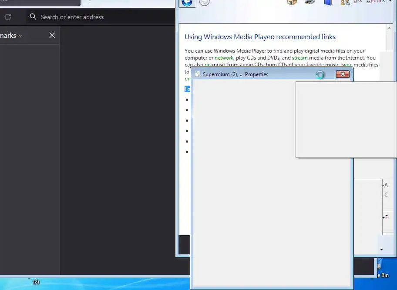Follow the green 'network' link

coord(224,58)
